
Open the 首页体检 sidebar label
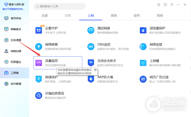tap(16, 18)
